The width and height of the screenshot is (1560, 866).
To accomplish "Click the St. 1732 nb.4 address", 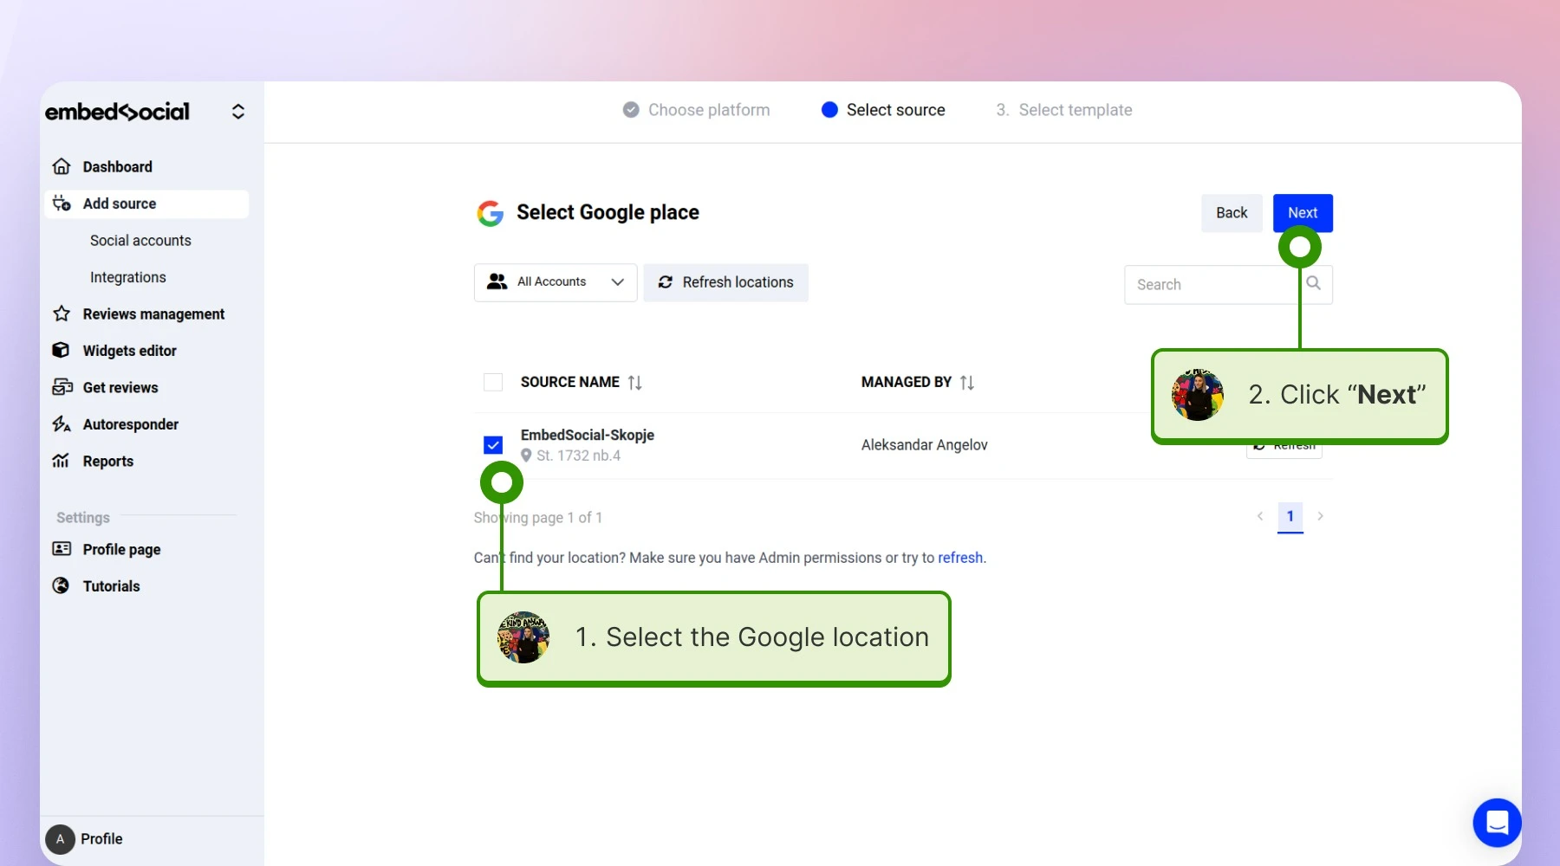I will click(x=578, y=456).
